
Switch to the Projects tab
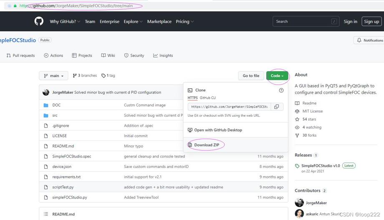coord(82,55)
